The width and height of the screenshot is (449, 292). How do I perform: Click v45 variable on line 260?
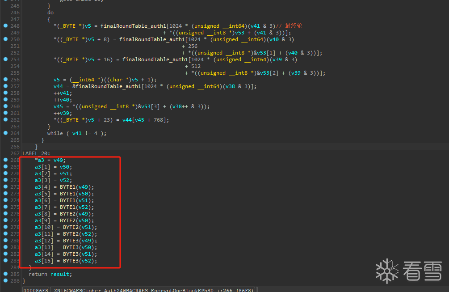click(58, 106)
